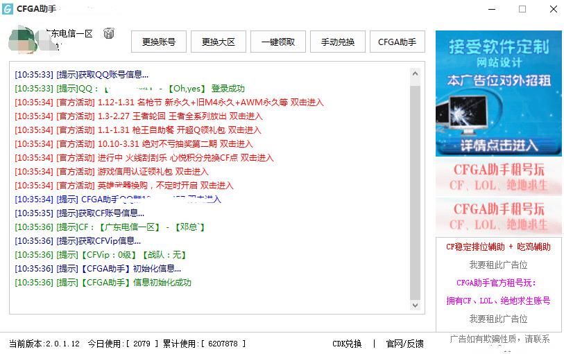This screenshot has width=564, height=354.
Task: Click the 累计使用 [6207878] counter
Action: click(x=205, y=344)
